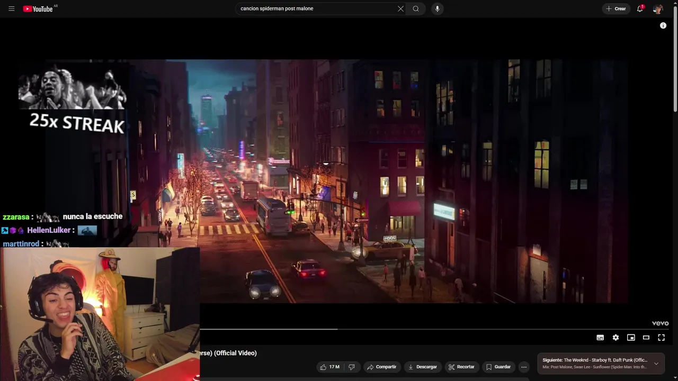
Task: Click the zzarasa chat username
Action: [16, 217]
